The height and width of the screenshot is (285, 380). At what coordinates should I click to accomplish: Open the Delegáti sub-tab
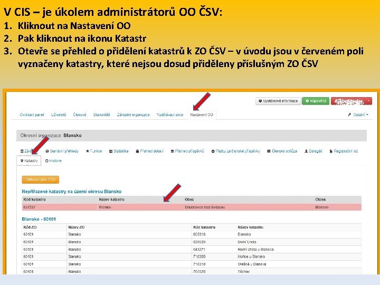313,151
